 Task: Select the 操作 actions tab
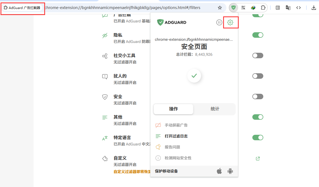(x=173, y=109)
